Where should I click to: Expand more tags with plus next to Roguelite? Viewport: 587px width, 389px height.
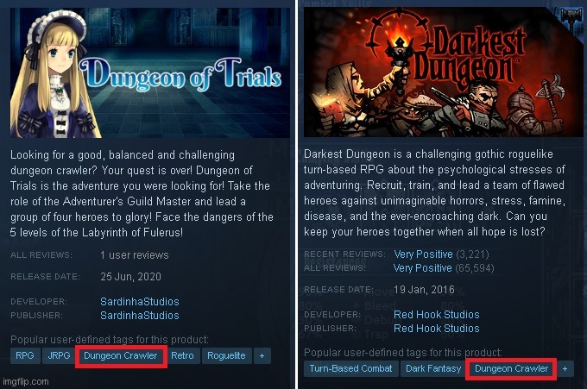[262, 355]
